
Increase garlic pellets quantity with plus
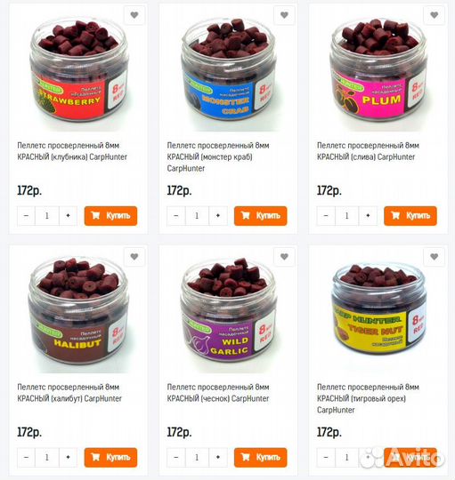click(218, 458)
